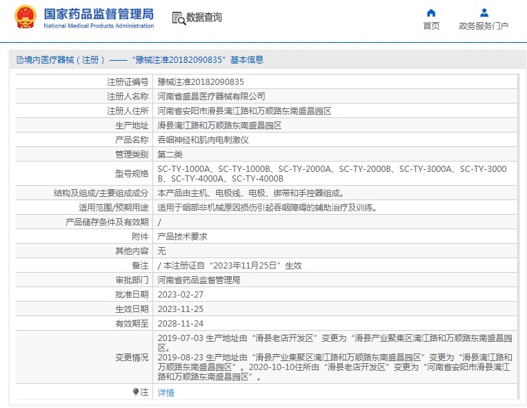Screen dimensions: 527x408
Task: Click the 国家药品监督管理局 site title
Action: 99,14
